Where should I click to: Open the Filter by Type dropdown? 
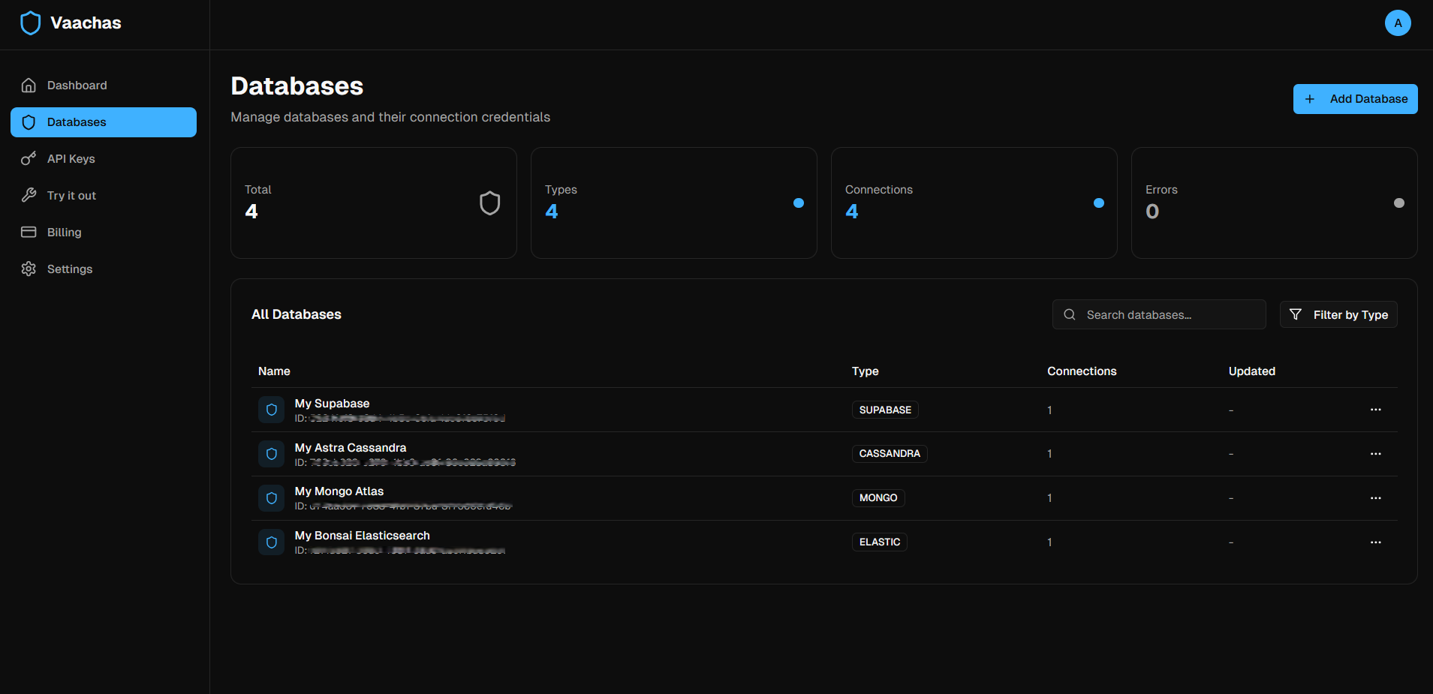click(1338, 314)
